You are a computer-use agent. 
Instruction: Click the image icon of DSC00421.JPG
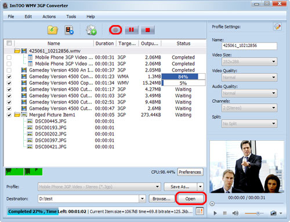tap(30, 147)
